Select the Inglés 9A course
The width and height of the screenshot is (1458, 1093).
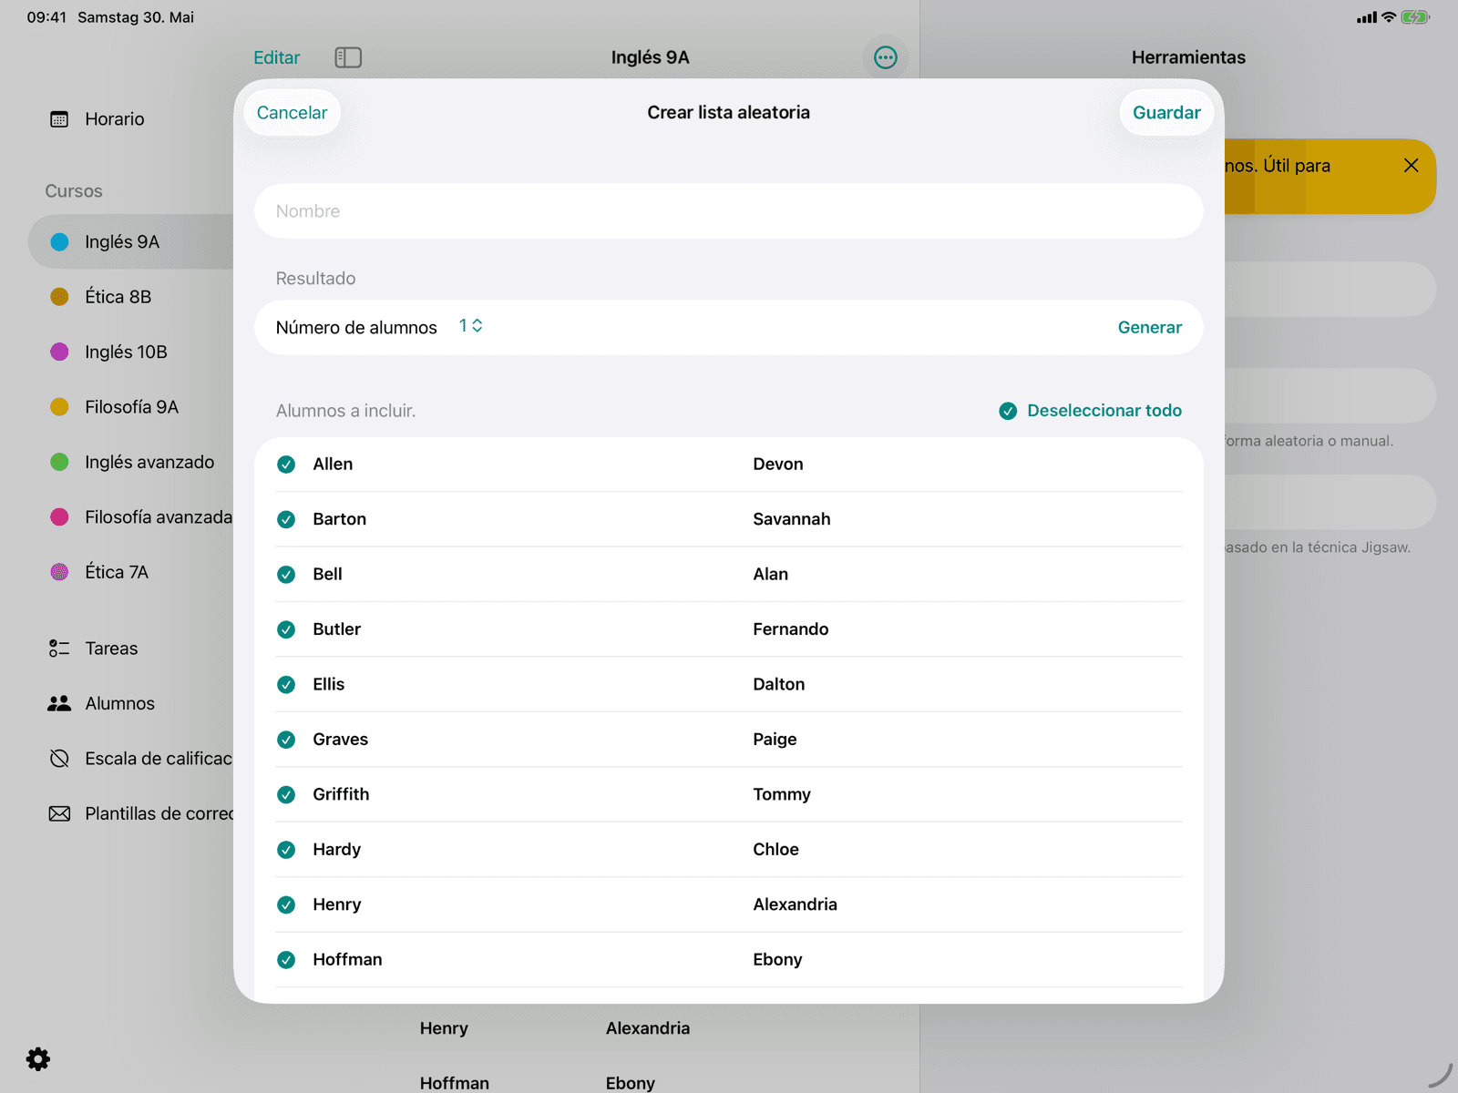pyautogui.click(x=132, y=242)
